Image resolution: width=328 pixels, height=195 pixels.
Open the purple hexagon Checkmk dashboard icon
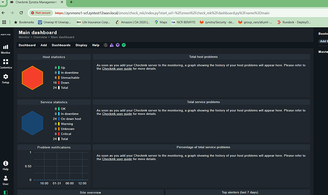click(x=118, y=45)
